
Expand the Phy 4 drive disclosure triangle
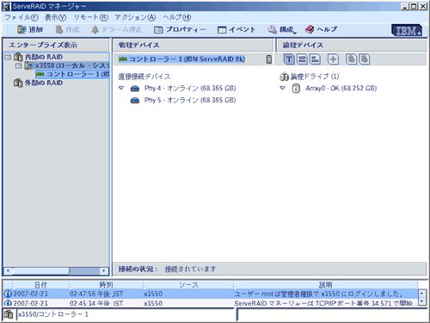121,88
